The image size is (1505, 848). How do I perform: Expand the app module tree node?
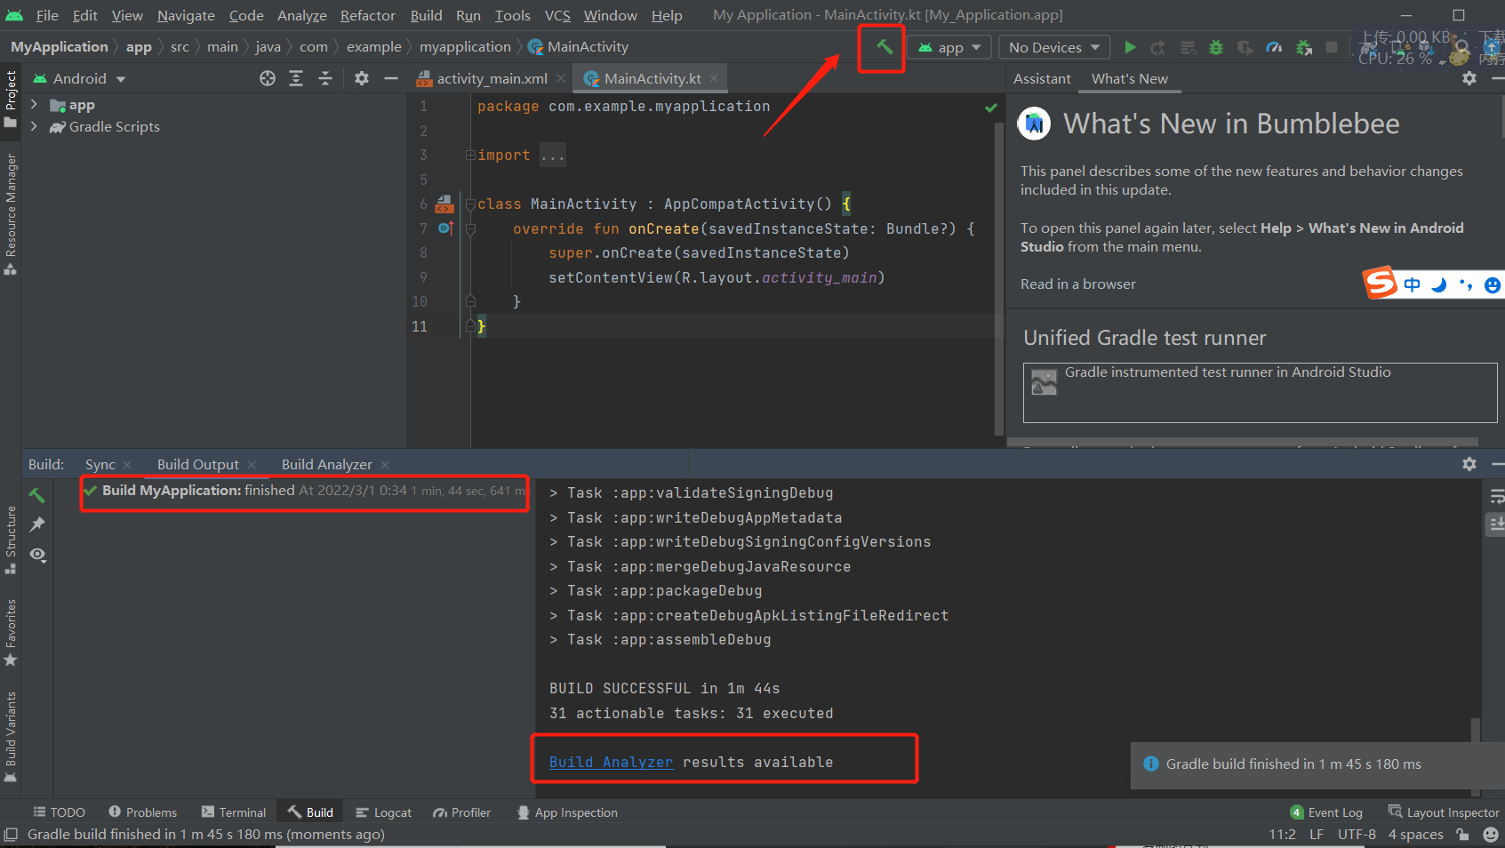point(34,105)
